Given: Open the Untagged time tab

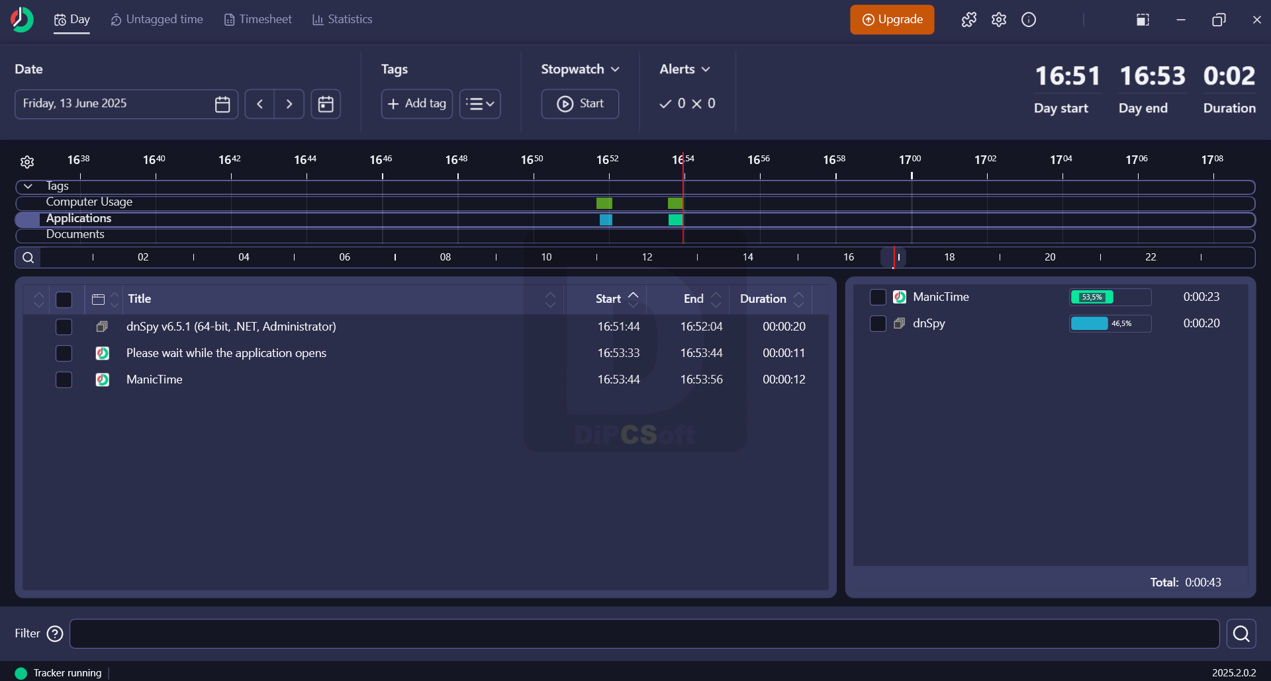Looking at the screenshot, I should coord(157,20).
